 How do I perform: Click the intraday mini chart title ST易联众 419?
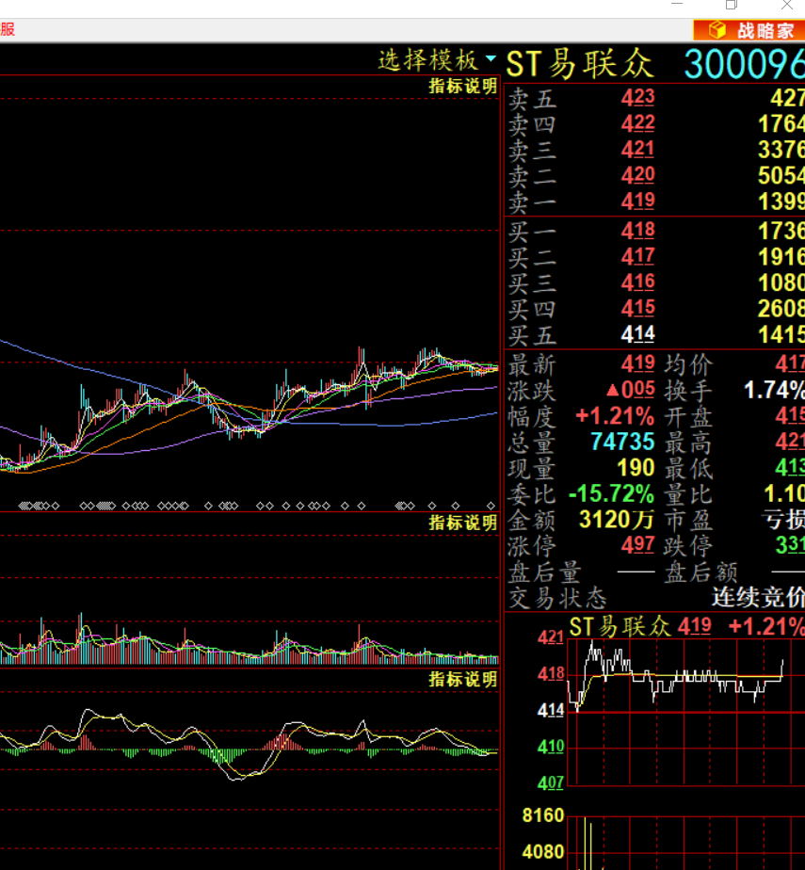coord(640,627)
